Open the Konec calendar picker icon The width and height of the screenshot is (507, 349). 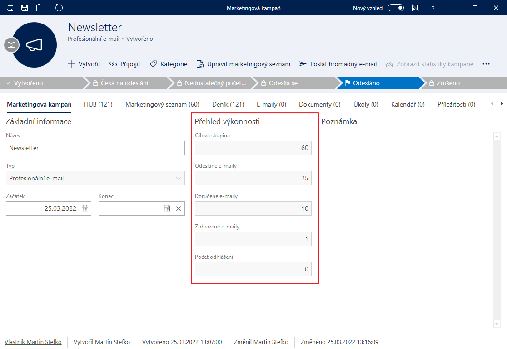[167, 208]
